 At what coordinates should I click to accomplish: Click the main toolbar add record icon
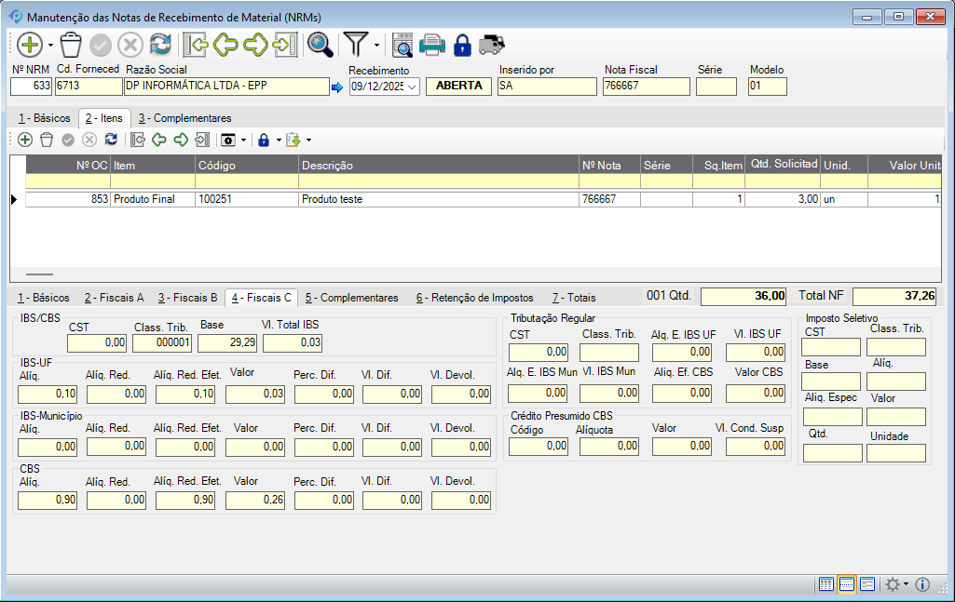30,45
